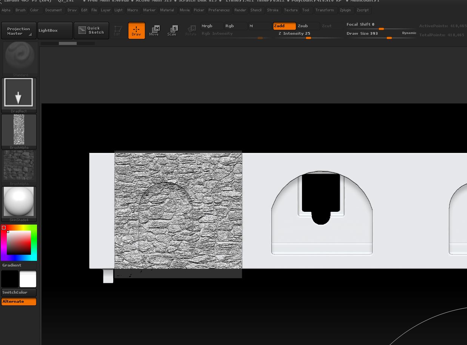The height and width of the screenshot is (345, 467).
Task: Expand the Projection Master panel
Action: tap(18, 31)
